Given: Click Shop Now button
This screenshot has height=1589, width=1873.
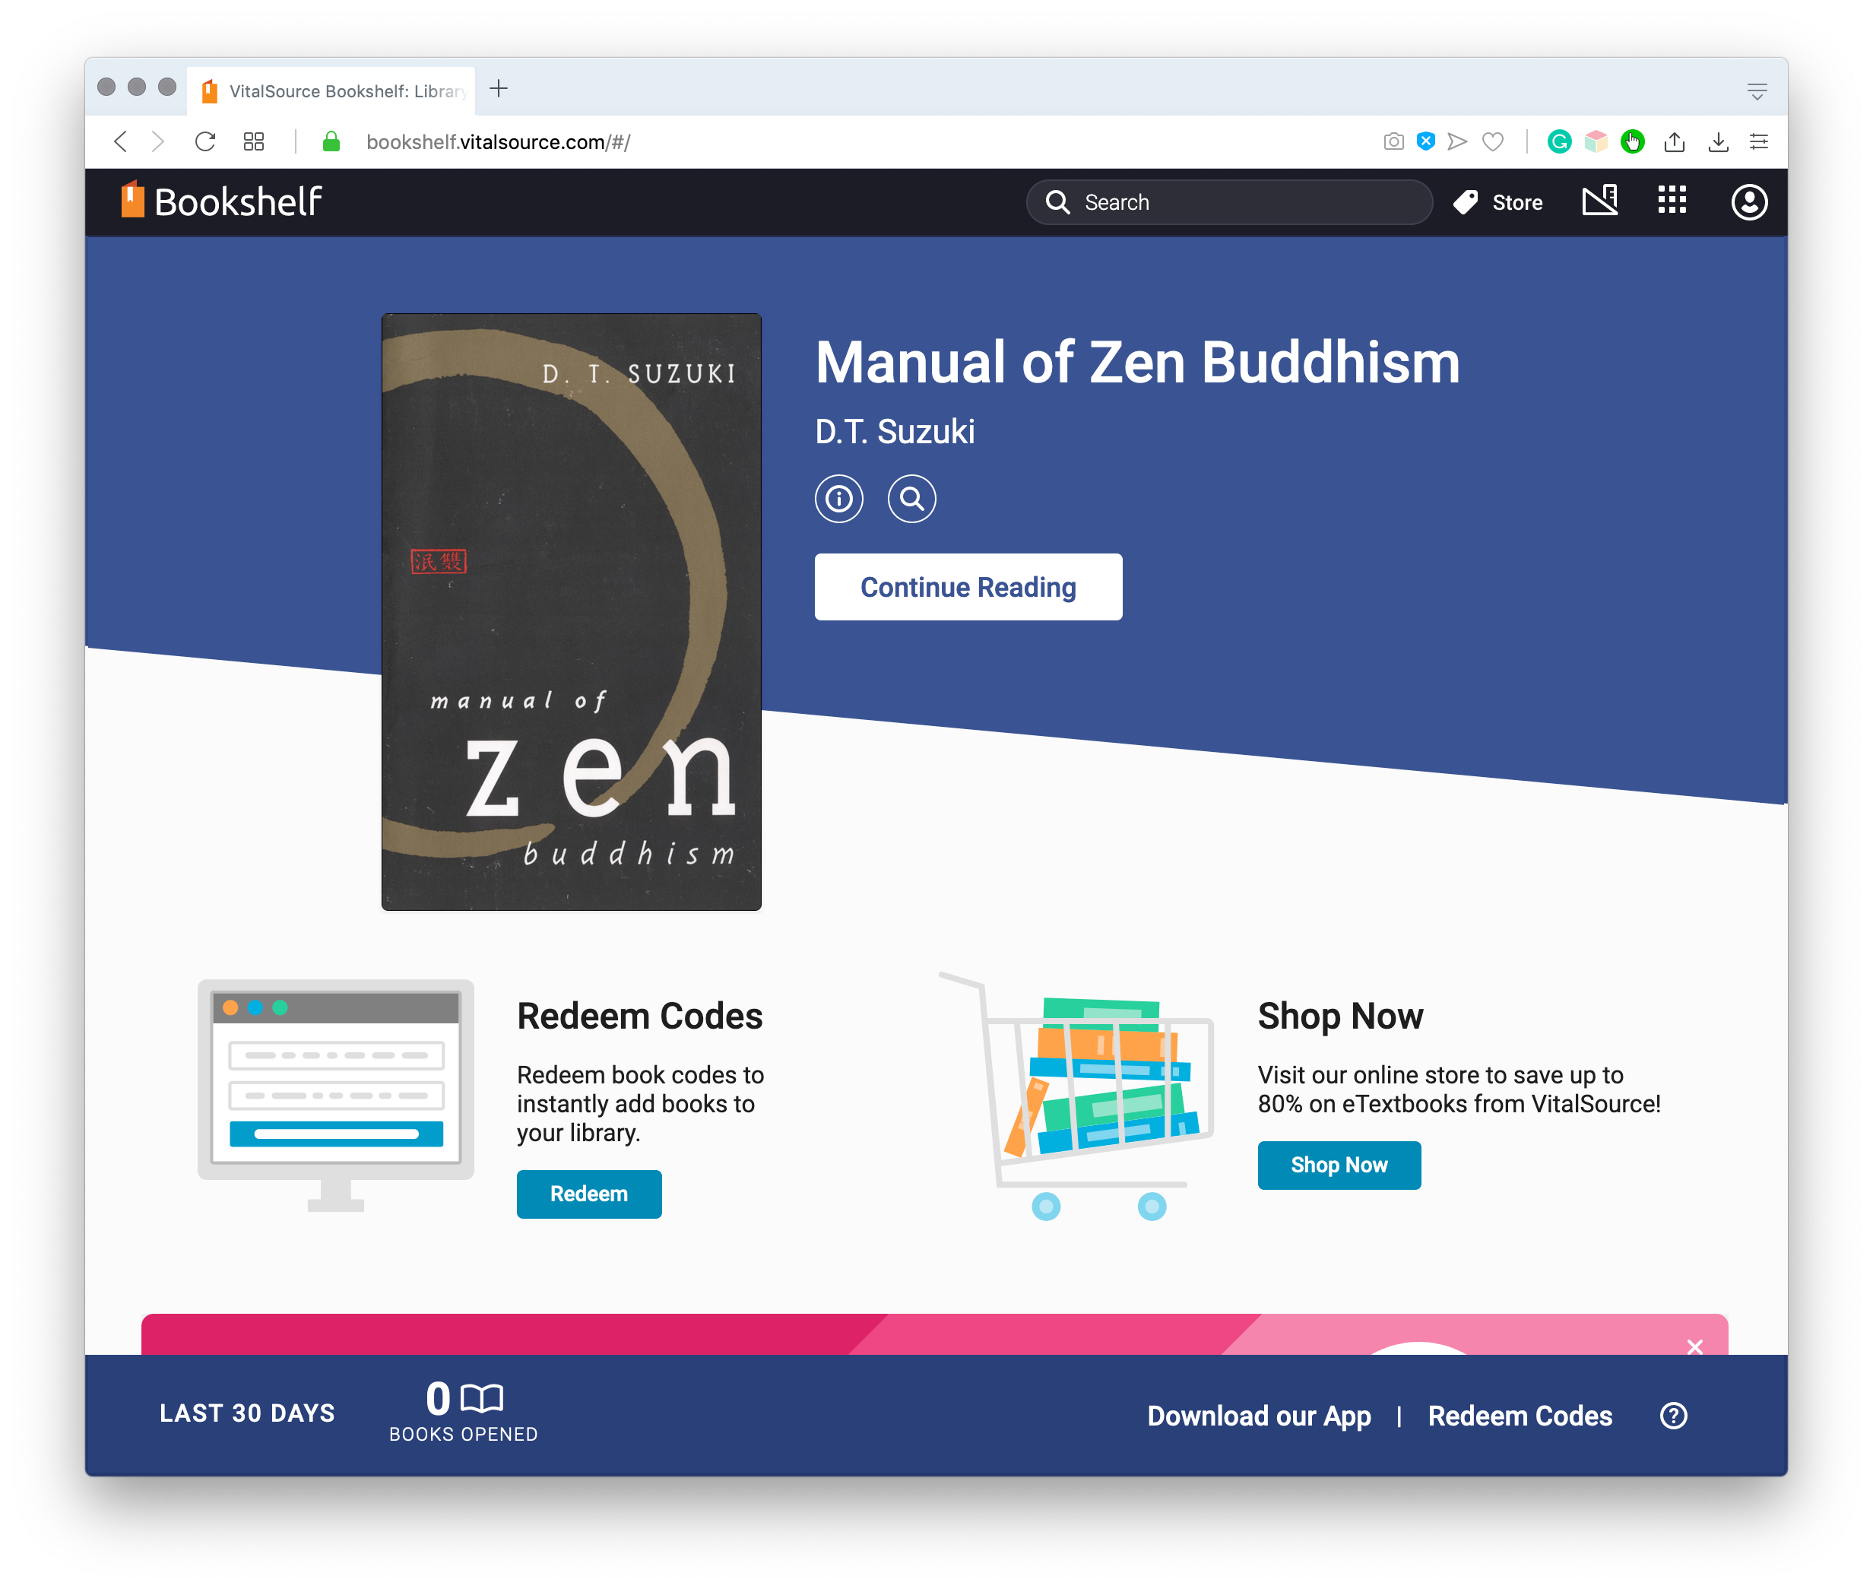Looking at the screenshot, I should pyautogui.click(x=1339, y=1166).
